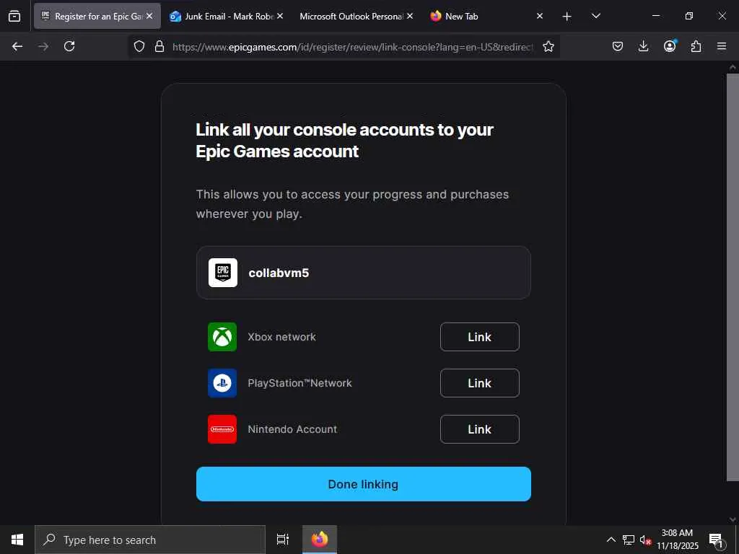
Task: Open the Firefox application menu
Action: click(x=722, y=46)
